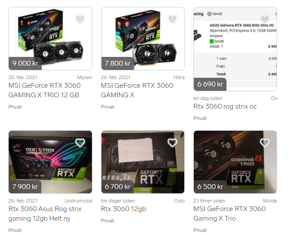This screenshot has width=294, height=235.
Task: Open the Rtx 3060 12gb listing title
Action: [123, 209]
